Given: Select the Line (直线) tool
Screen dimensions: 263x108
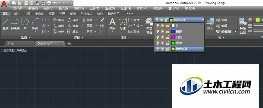Looking at the screenshot, I should pyautogui.click(x=5, y=24).
